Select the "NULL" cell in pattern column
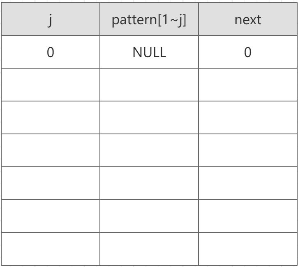 click(149, 52)
